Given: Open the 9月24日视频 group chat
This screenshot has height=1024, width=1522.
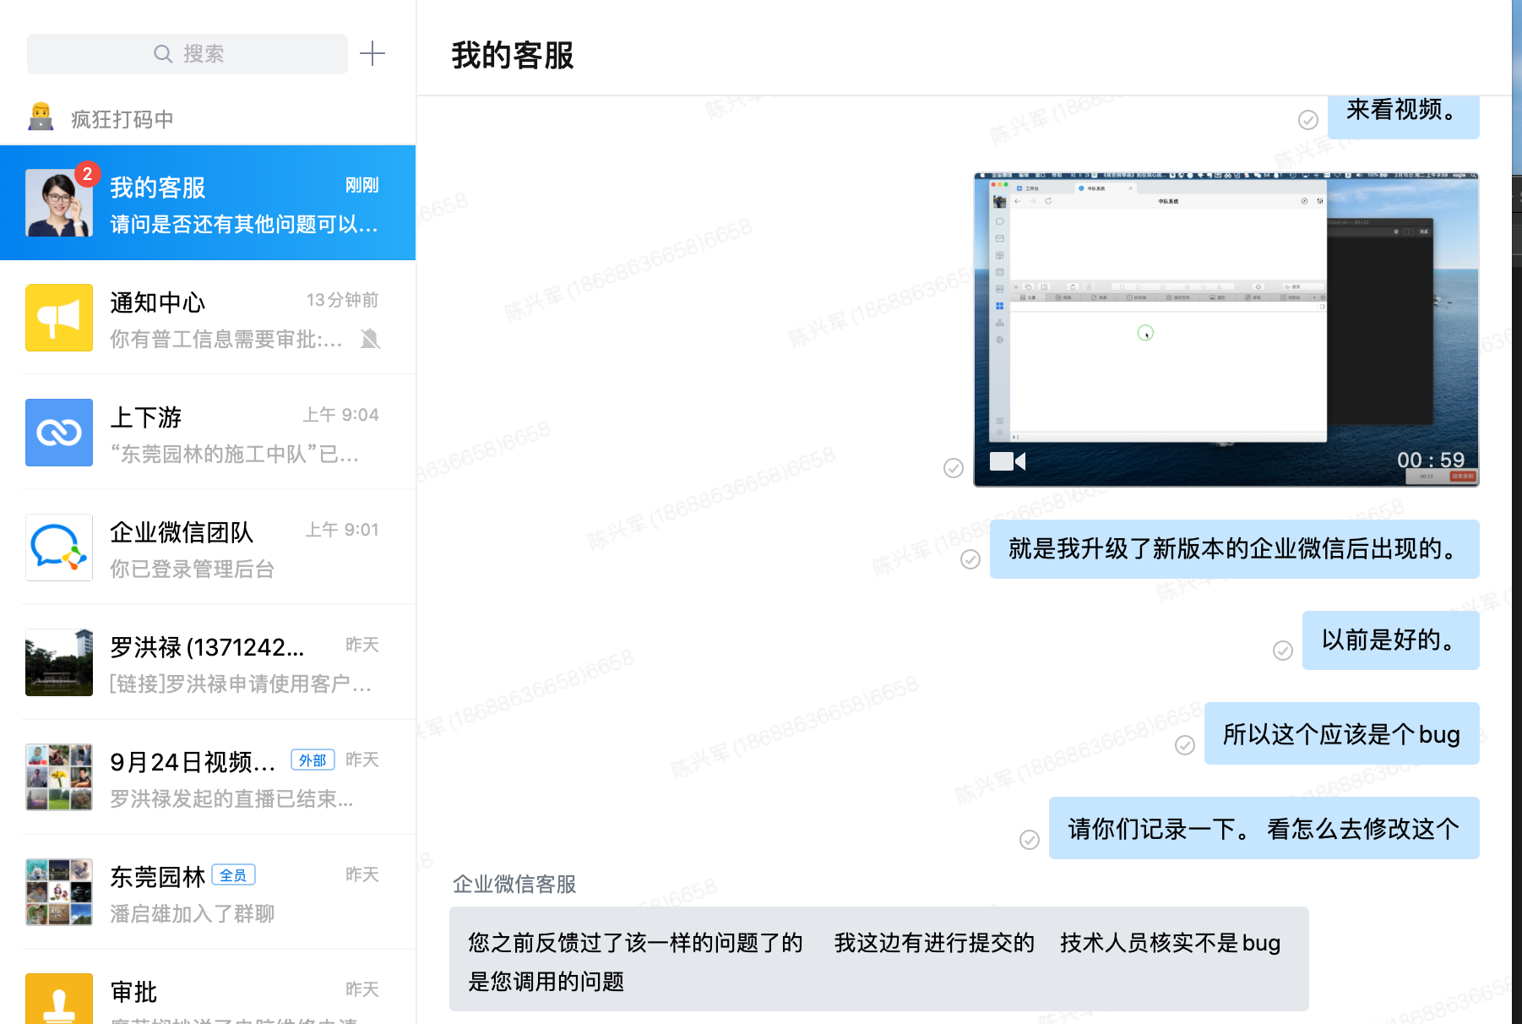Looking at the screenshot, I should click(x=208, y=777).
